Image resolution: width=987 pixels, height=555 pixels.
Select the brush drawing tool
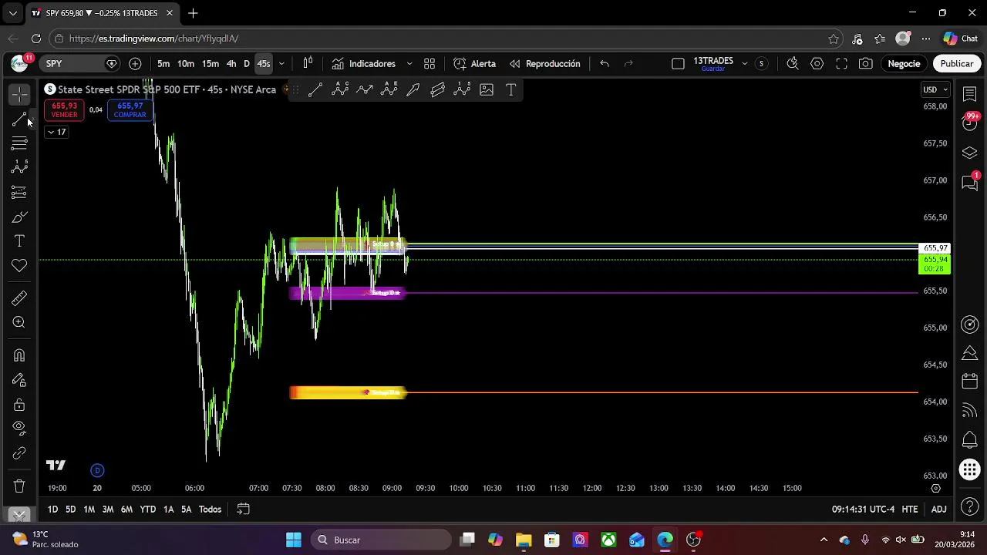(x=19, y=217)
